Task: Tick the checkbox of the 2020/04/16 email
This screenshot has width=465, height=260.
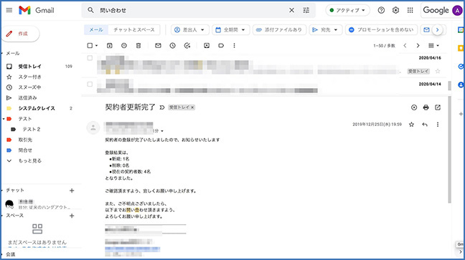Action: [90, 58]
